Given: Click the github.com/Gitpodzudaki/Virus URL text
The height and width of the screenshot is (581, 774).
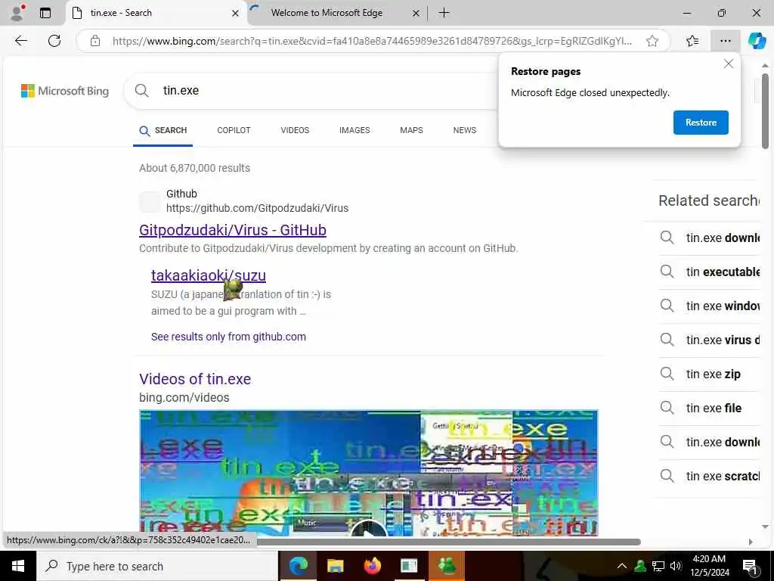Looking at the screenshot, I should (x=257, y=209).
